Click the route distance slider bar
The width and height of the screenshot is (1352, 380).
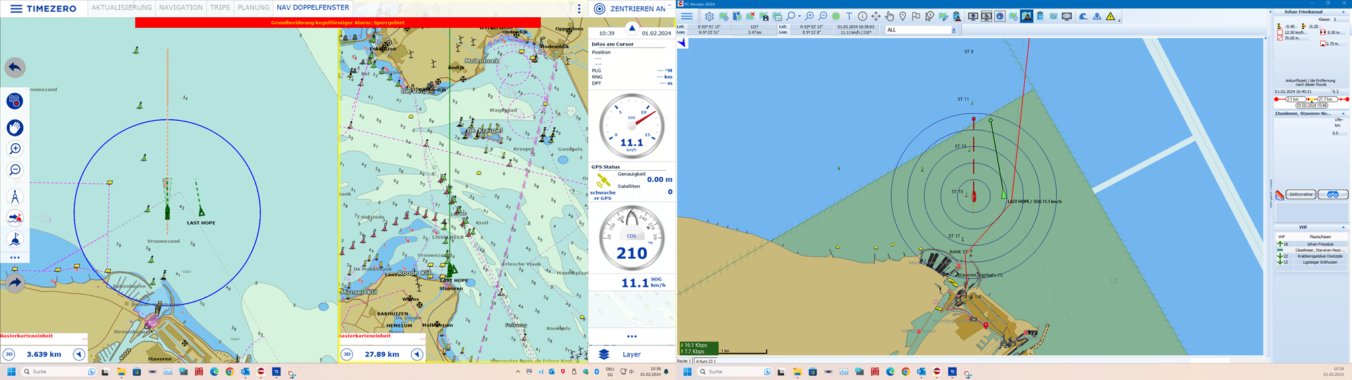tap(1311, 100)
